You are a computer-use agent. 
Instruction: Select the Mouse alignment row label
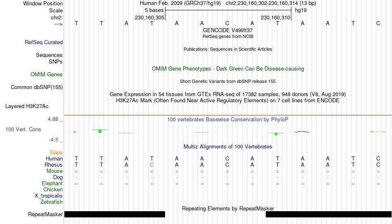tap(54, 171)
